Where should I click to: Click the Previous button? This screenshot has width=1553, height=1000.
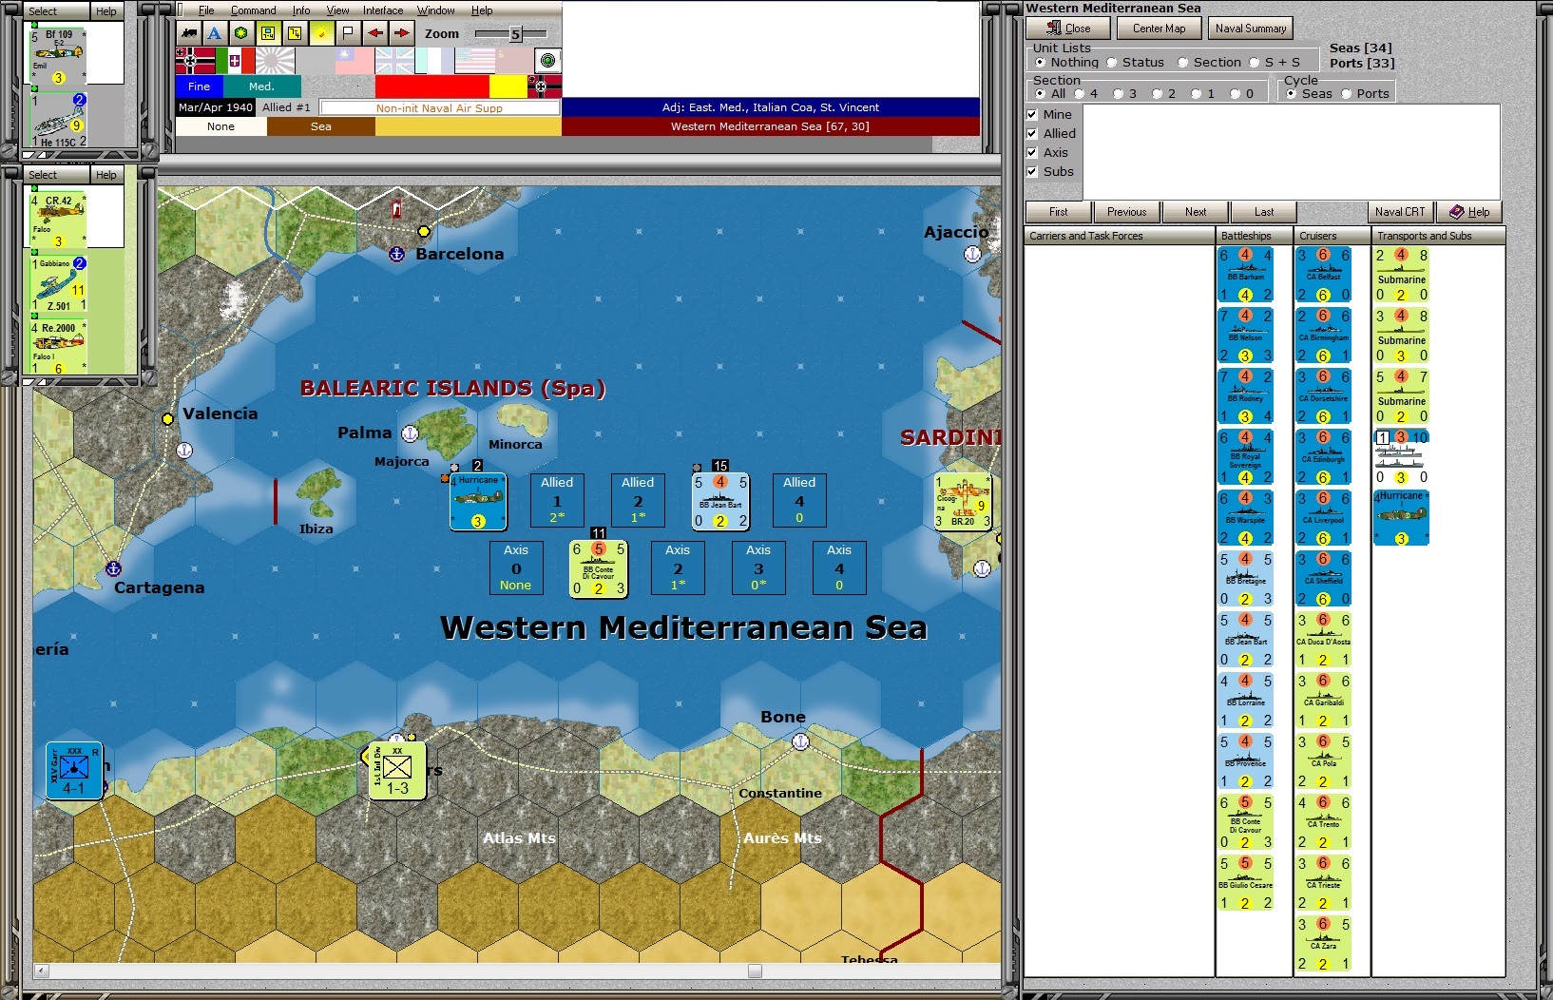[1127, 212]
